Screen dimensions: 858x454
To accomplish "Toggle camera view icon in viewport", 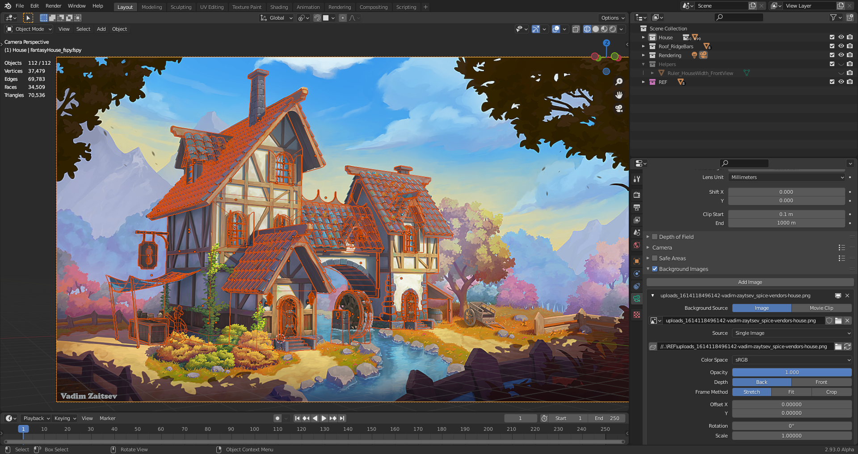I will [x=619, y=108].
